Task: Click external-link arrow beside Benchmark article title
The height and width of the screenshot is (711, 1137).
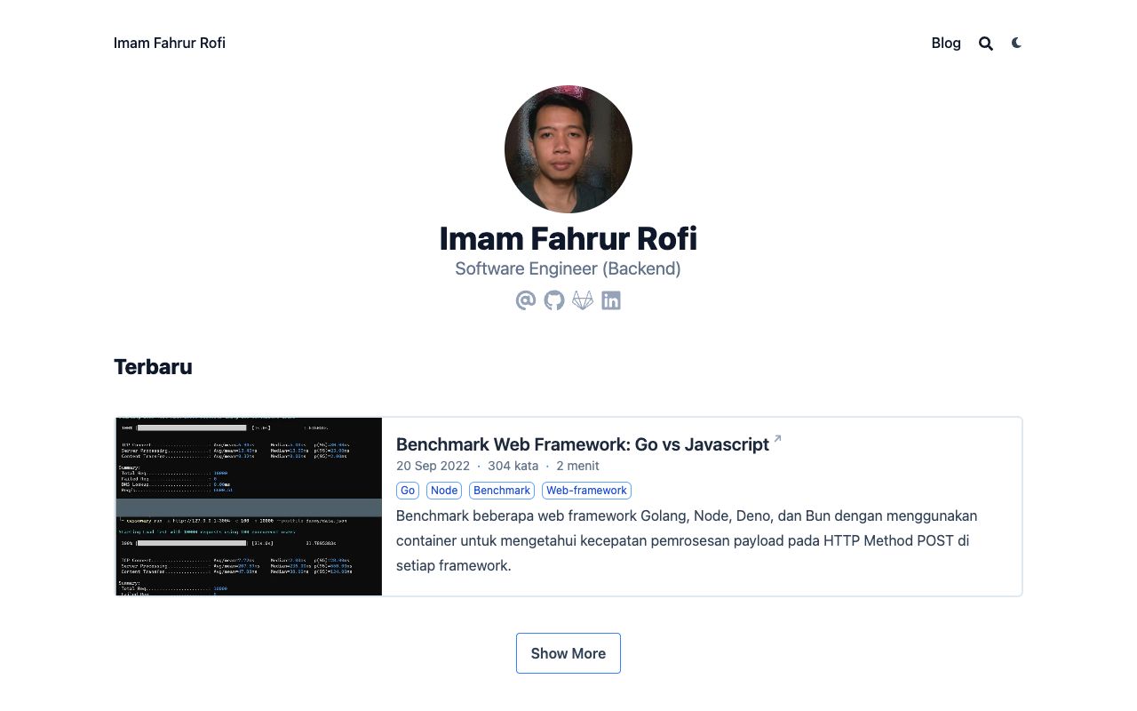Action: [x=778, y=438]
